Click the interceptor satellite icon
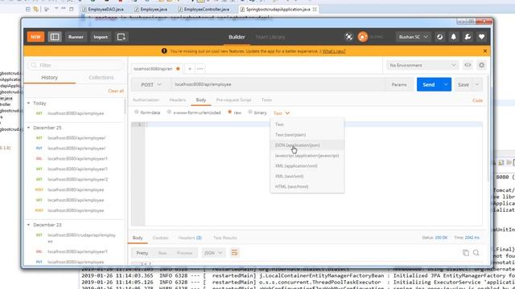Image resolution: width=515 pixels, height=289 pixels. coord(348,37)
